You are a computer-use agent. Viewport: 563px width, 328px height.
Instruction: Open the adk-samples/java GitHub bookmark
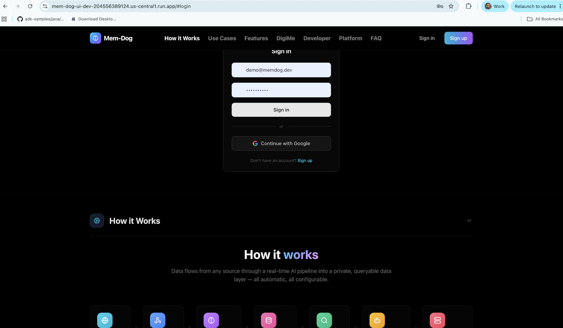coord(40,19)
